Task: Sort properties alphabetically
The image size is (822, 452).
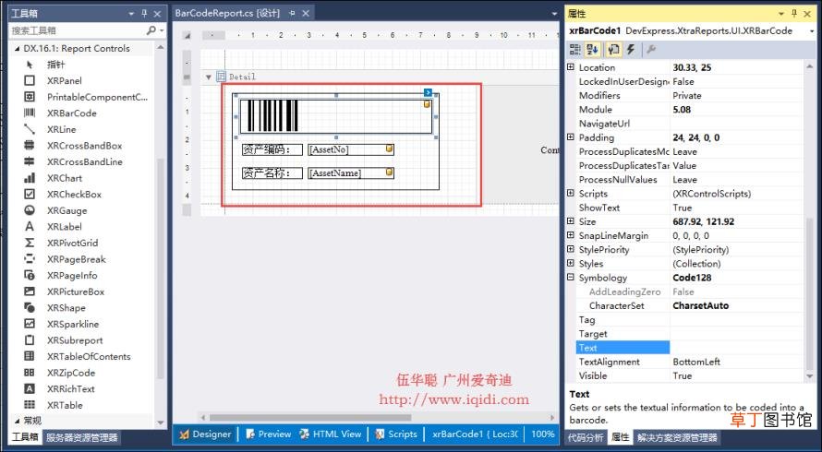Action: [592, 50]
